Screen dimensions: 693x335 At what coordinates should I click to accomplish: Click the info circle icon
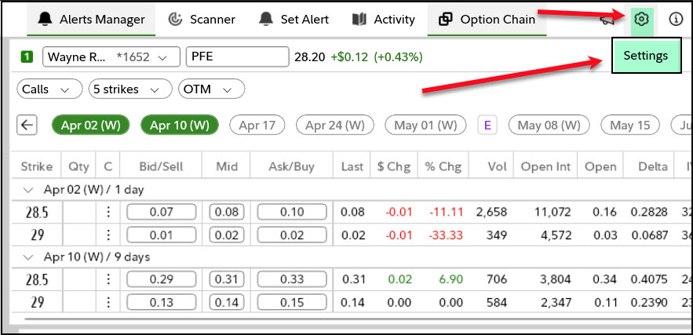pos(675,20)
